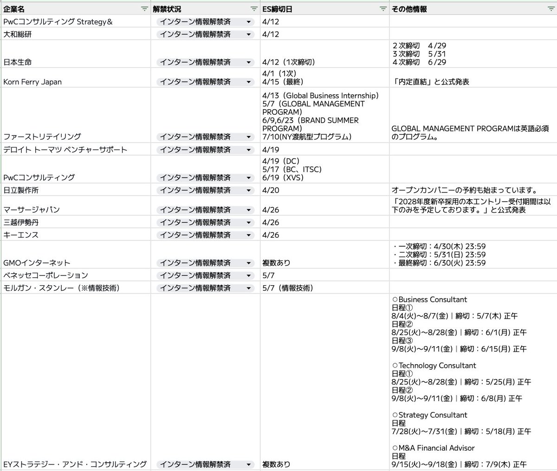Select cell PwCコンサルティング Strategy&
The image size is (557, 471).
pos(75,21)
